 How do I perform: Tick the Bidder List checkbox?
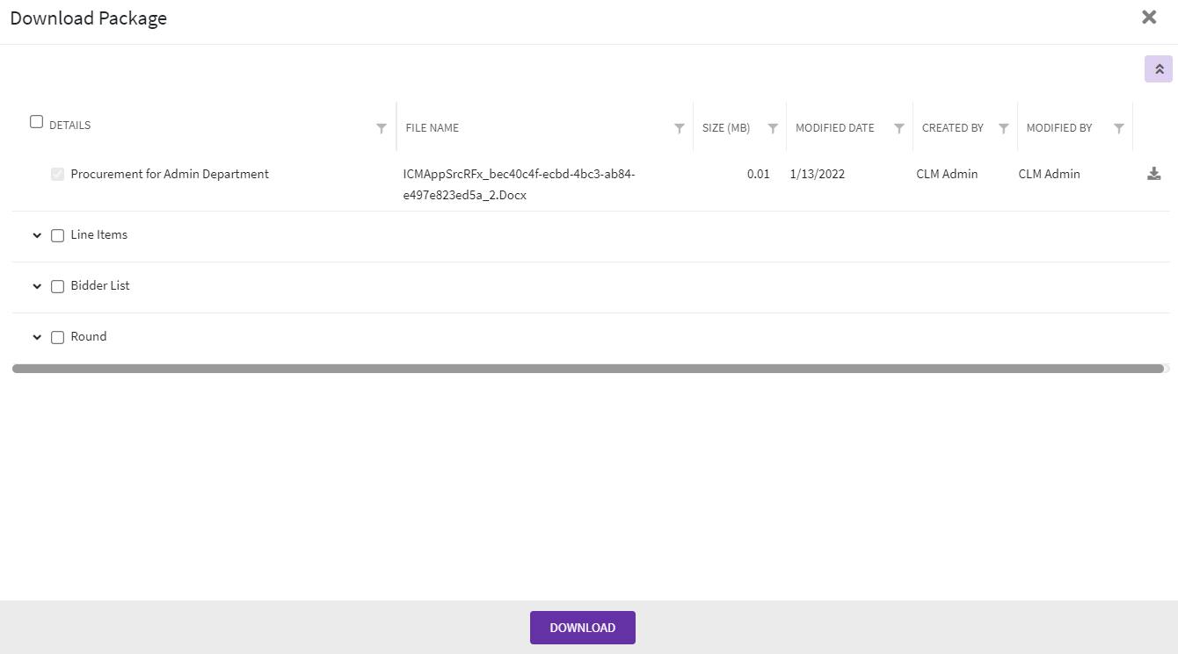click(58, 286)
